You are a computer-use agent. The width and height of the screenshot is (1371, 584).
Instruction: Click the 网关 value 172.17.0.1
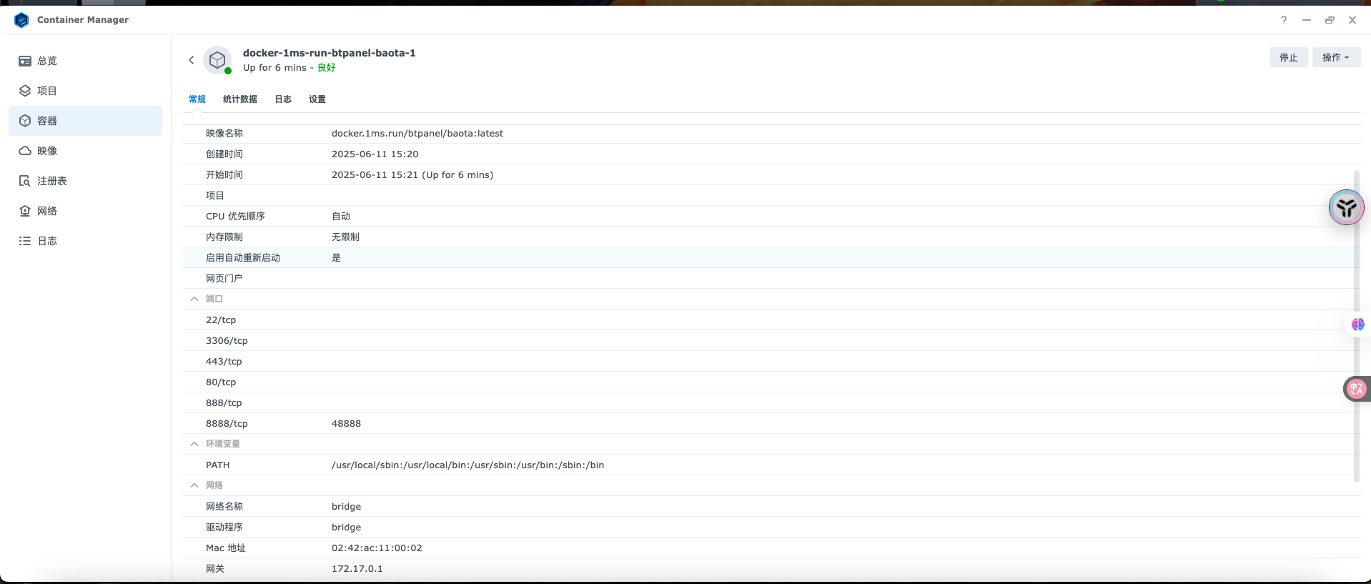(x=357, y=569)
